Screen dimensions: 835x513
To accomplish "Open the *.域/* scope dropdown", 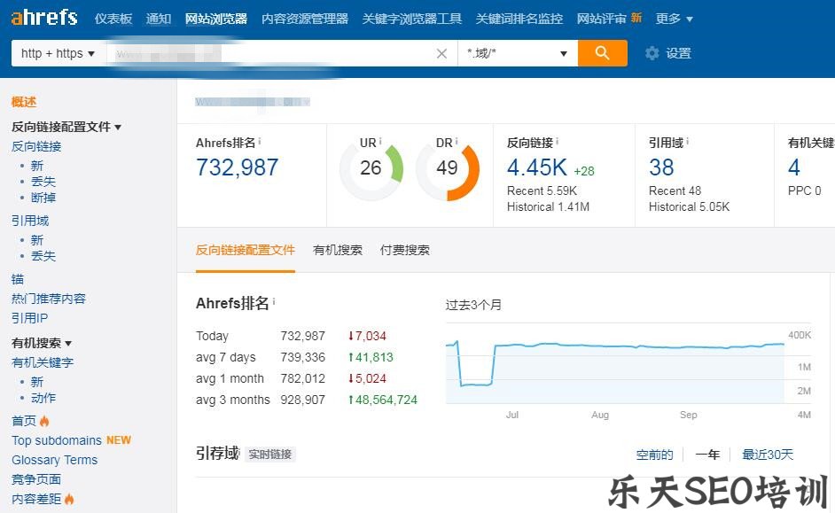I will pyautogui.click(x=519, y=53).
